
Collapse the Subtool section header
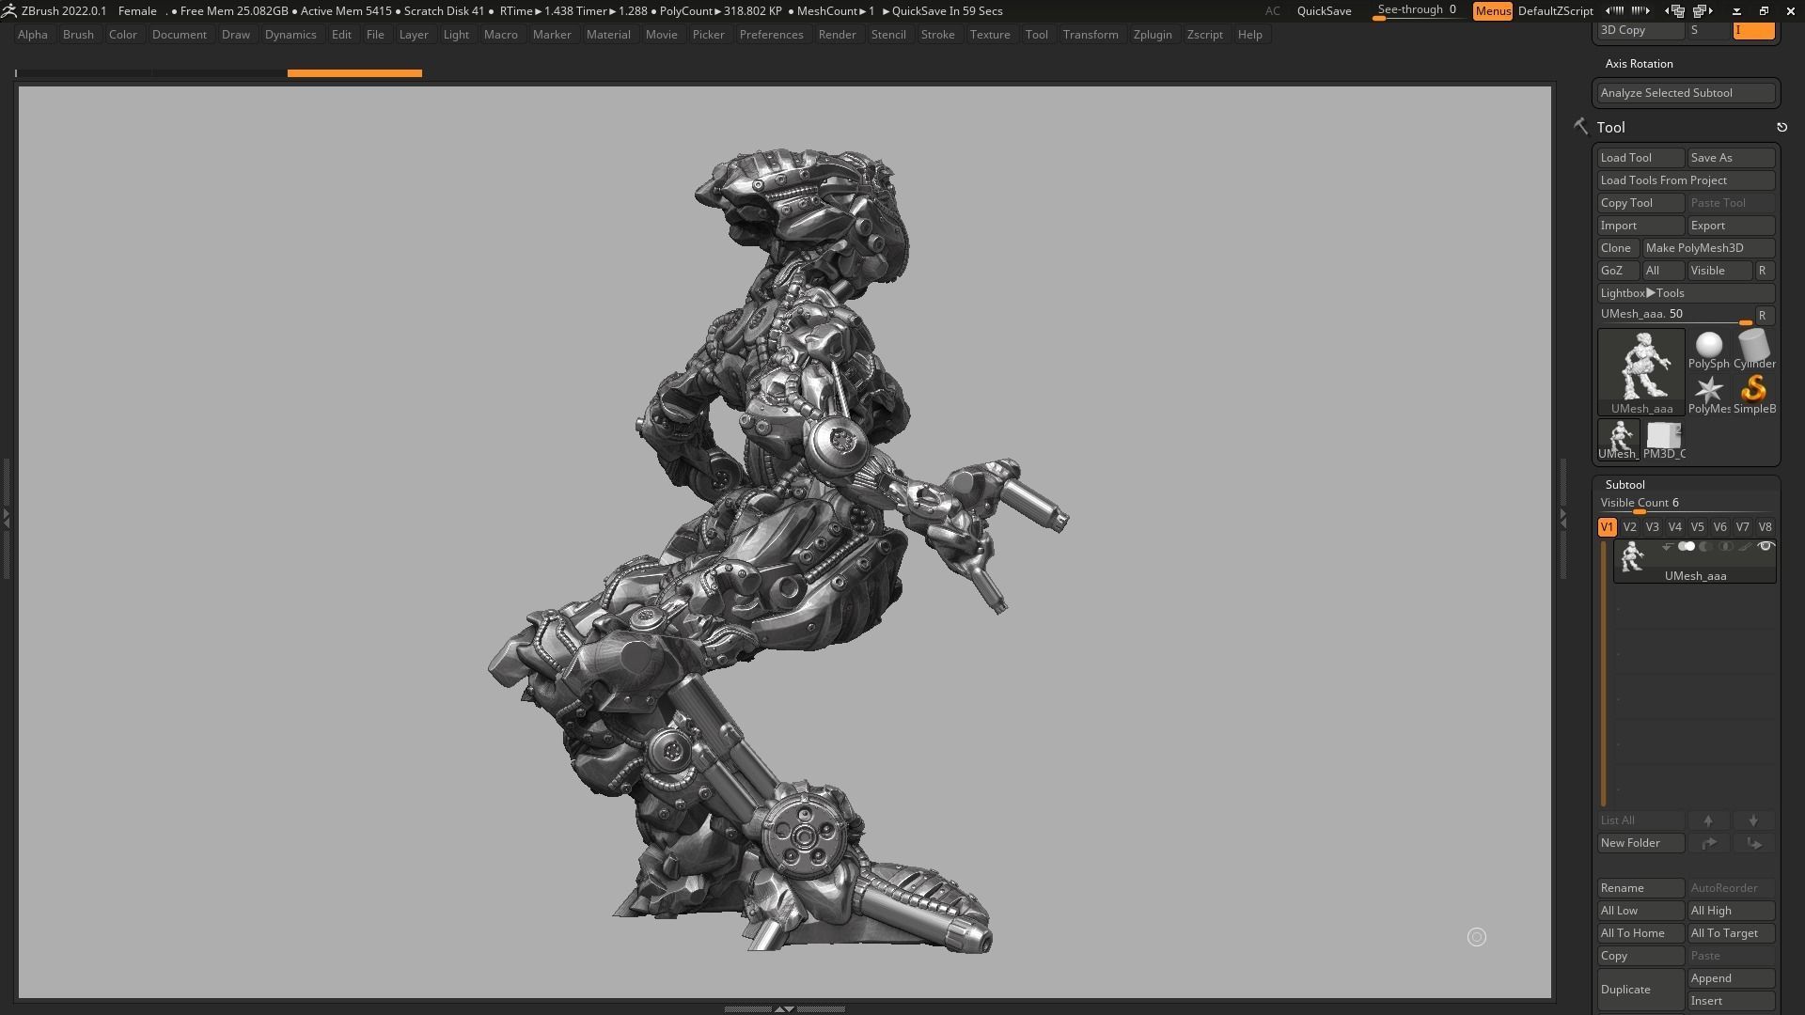[x=1624, y=485]
